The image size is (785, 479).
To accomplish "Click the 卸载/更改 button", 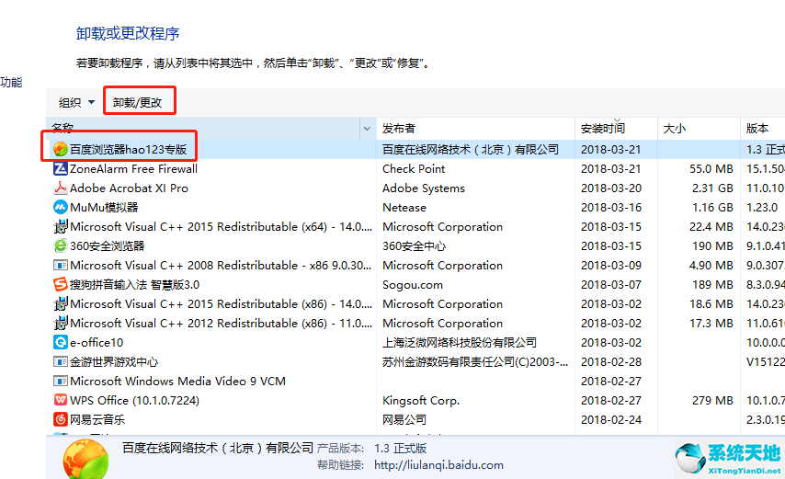I will (139, 102).
